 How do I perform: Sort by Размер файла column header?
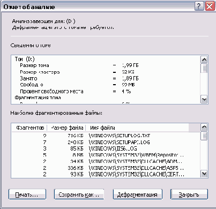(66, 128)
